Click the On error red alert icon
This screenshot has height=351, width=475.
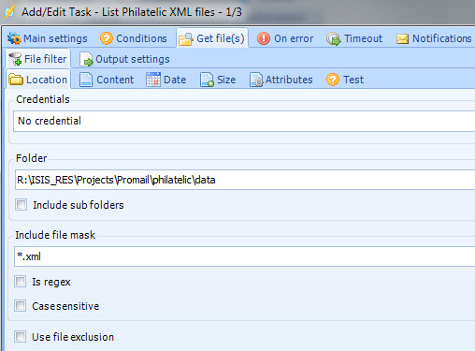[x=264, y=38]
